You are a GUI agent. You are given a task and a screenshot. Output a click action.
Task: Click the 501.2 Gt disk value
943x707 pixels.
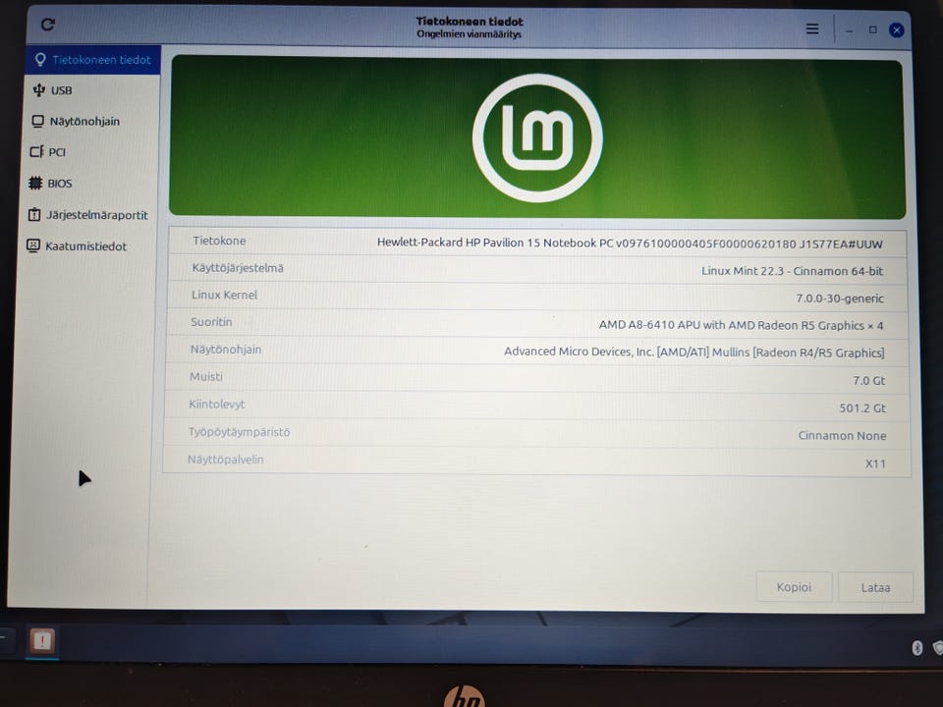[862, 408]
